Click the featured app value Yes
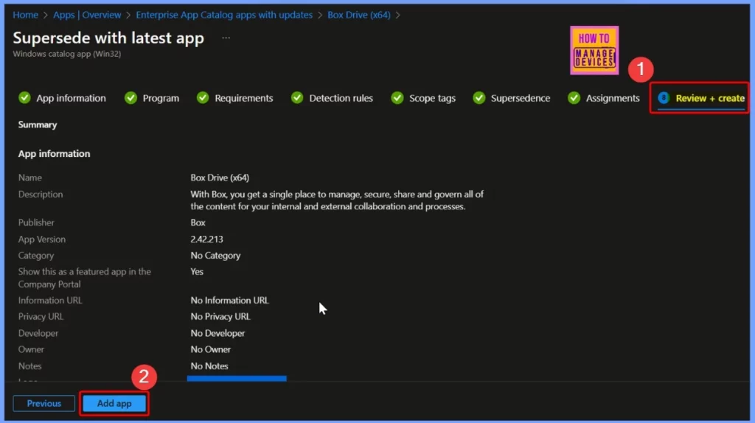Image resolution: width=755 pixels, height=423 pixels. (x=197, y=272)
